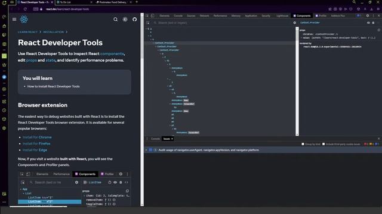
Task: Click Install for Chrome link
Action: pos(37,137)
